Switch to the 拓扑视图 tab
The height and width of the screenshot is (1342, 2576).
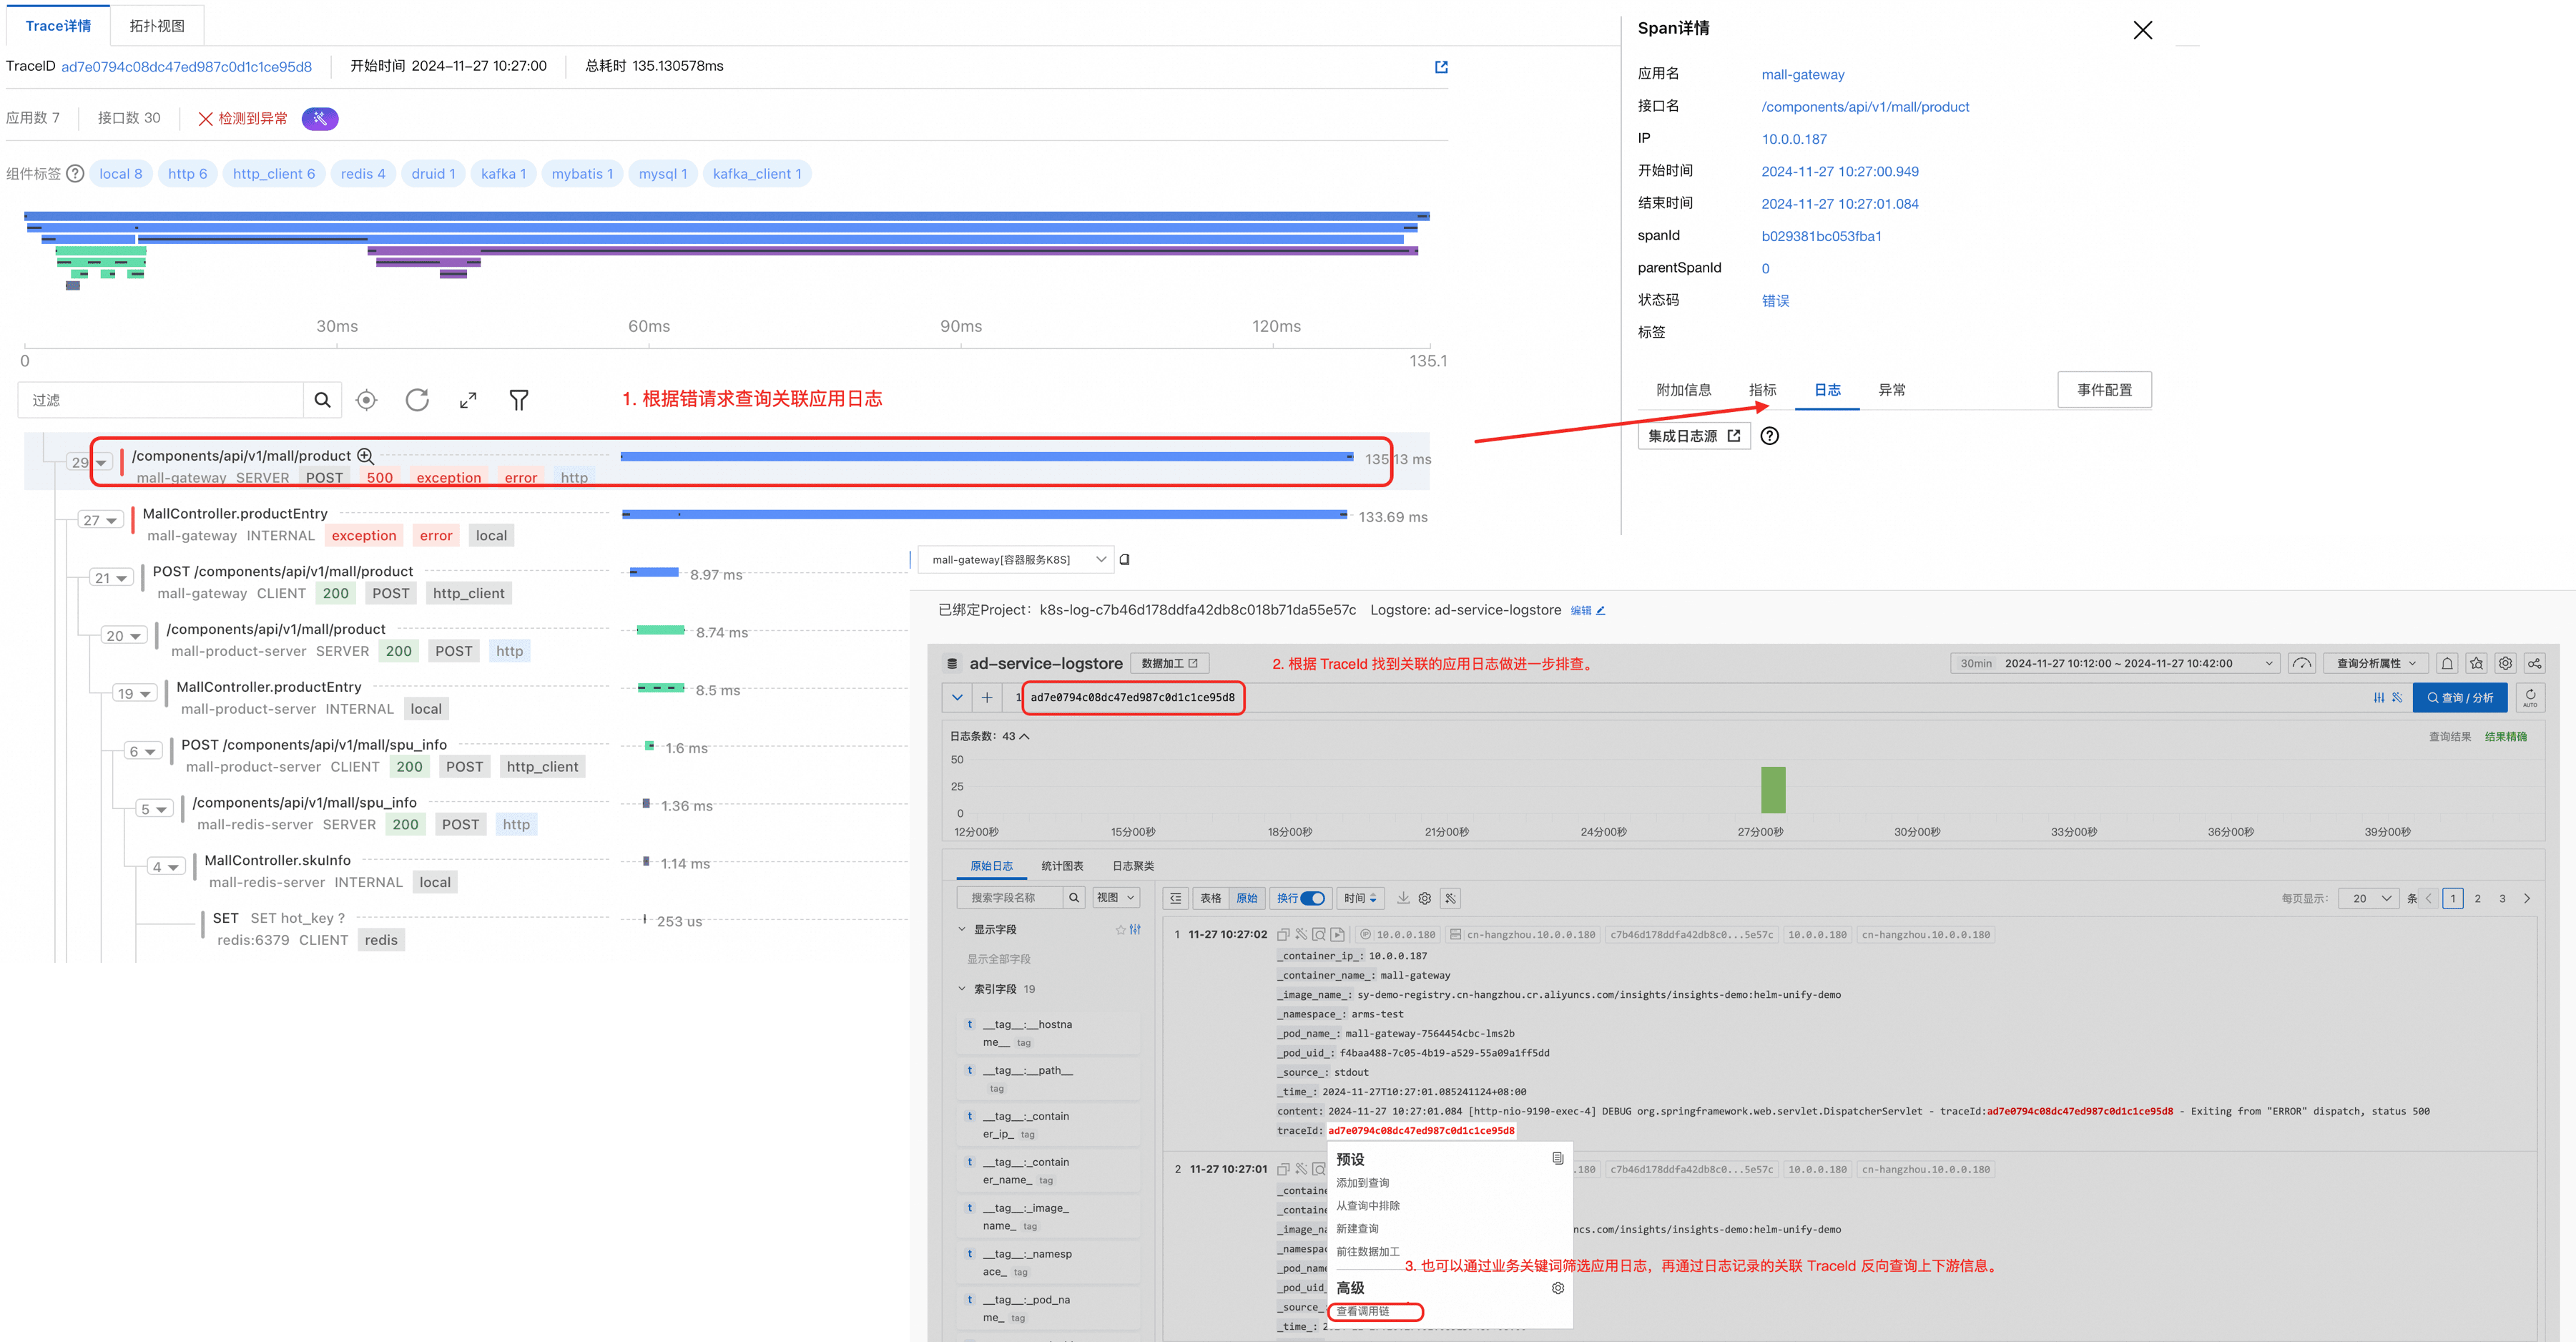[157, 26]
